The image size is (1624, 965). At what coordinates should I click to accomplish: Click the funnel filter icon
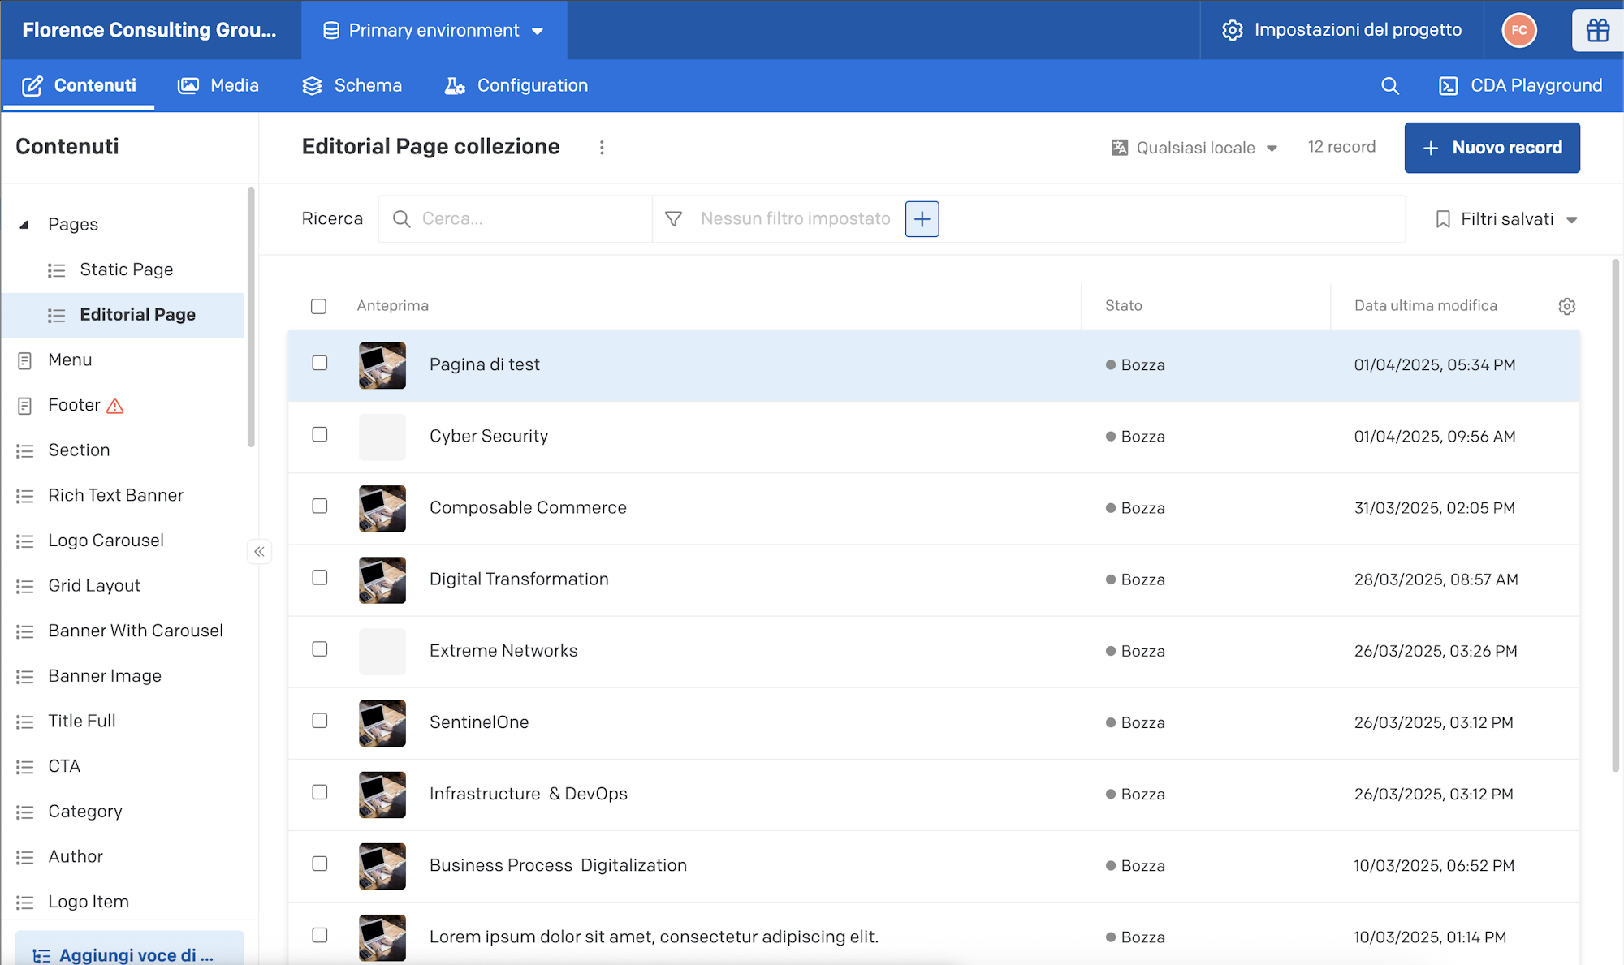coord(673,219)
